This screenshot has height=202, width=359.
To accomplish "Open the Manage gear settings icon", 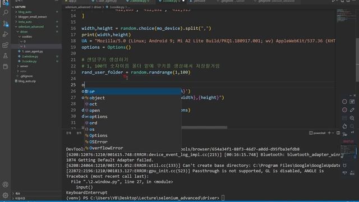I will click(x=5, y=195).
